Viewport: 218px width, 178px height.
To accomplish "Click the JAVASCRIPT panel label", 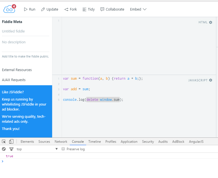I will coord(198,80).
